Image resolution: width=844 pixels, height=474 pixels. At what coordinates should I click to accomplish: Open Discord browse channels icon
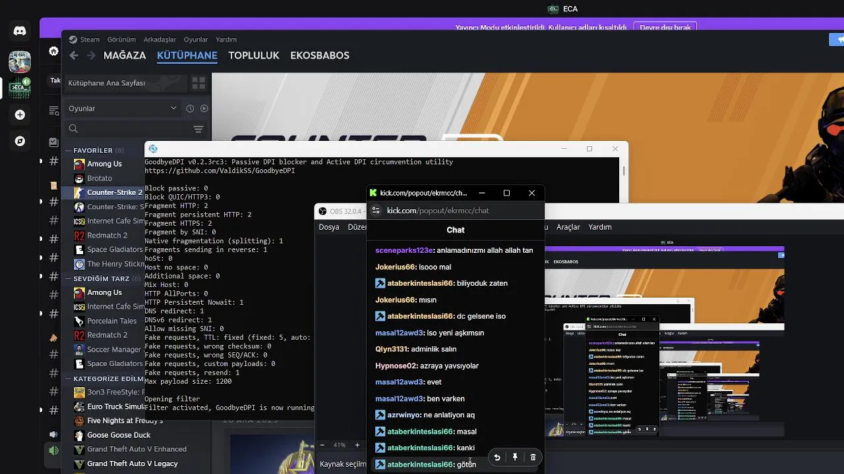53,110
